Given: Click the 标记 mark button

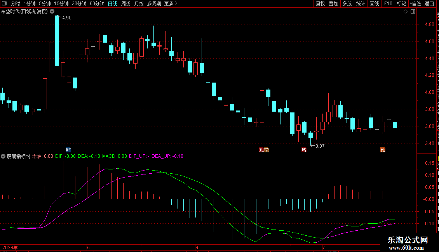Looking at the screenshot, I should (x=401, y=3).
